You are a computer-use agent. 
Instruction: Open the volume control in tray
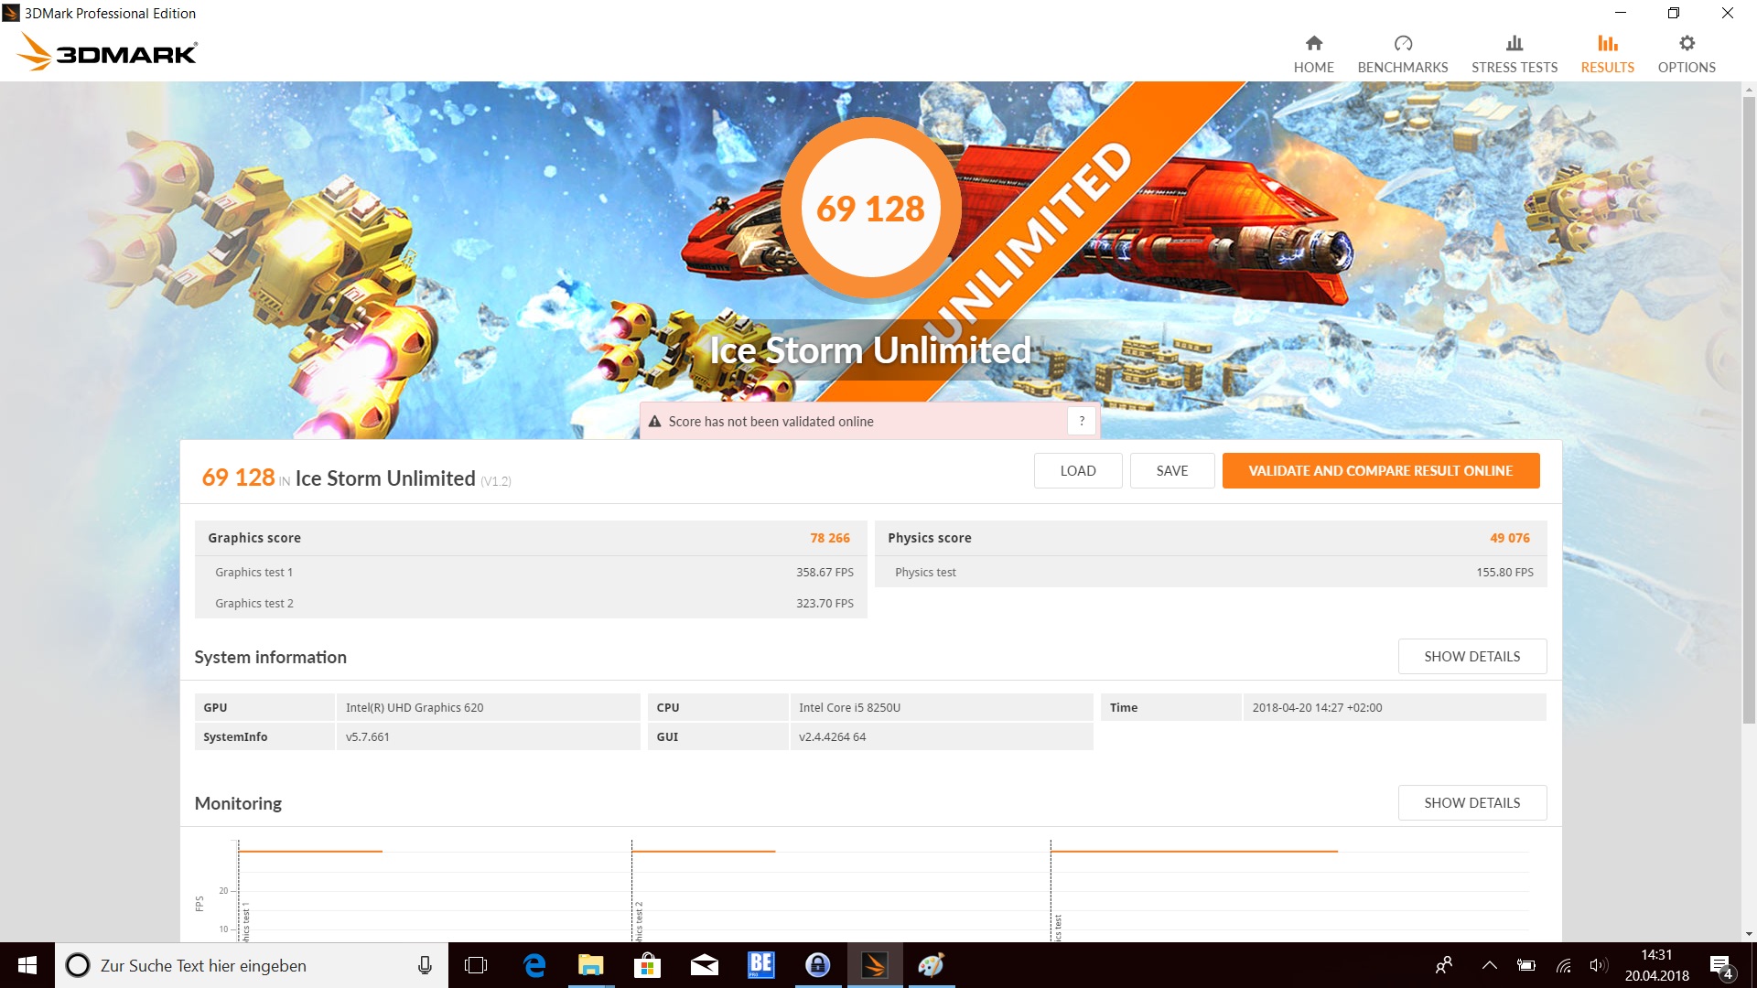pyautogui.click(x=1598, y=965)
